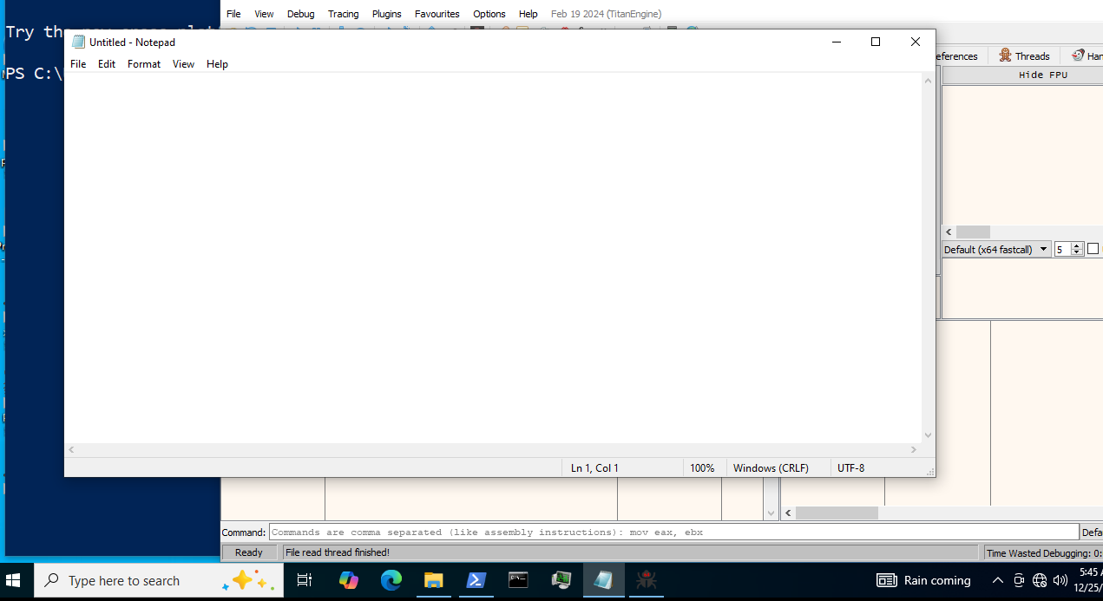Open the Threads tab with gingerbread icon
This screenshot has height=601, width=1103.
pyautogui.click(x=1024, y=56)
